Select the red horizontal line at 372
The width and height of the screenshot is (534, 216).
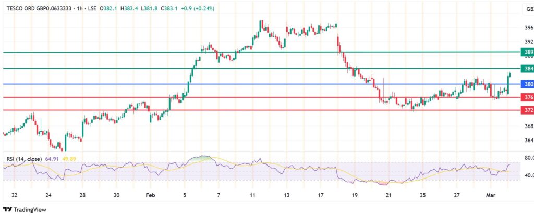[x=261, y=110]
